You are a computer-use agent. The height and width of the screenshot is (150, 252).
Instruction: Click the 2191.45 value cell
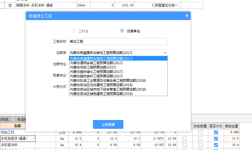tap(124, 5)
